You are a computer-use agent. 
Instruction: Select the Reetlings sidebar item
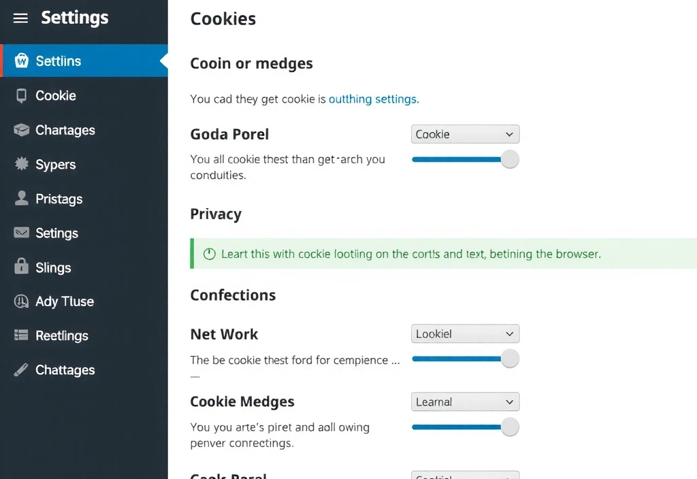[x=62, y=335]
